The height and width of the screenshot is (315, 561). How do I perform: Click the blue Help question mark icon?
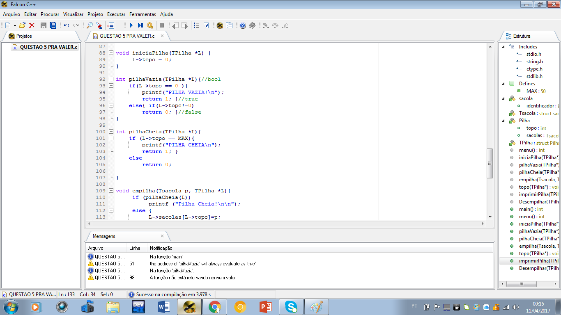243,25
